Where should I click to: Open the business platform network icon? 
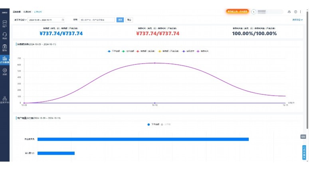click(x=4, y=100)
